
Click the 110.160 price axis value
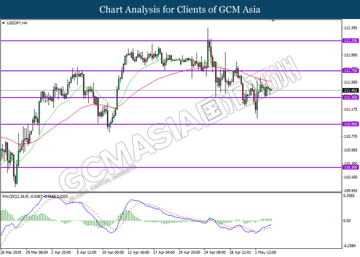pyautogui.click(x=351, y=177)
